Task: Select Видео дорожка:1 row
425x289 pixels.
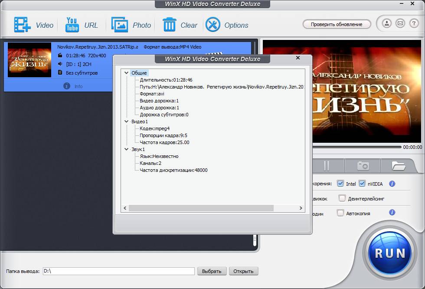Action: pyautogui.click(x=159, y=101)
